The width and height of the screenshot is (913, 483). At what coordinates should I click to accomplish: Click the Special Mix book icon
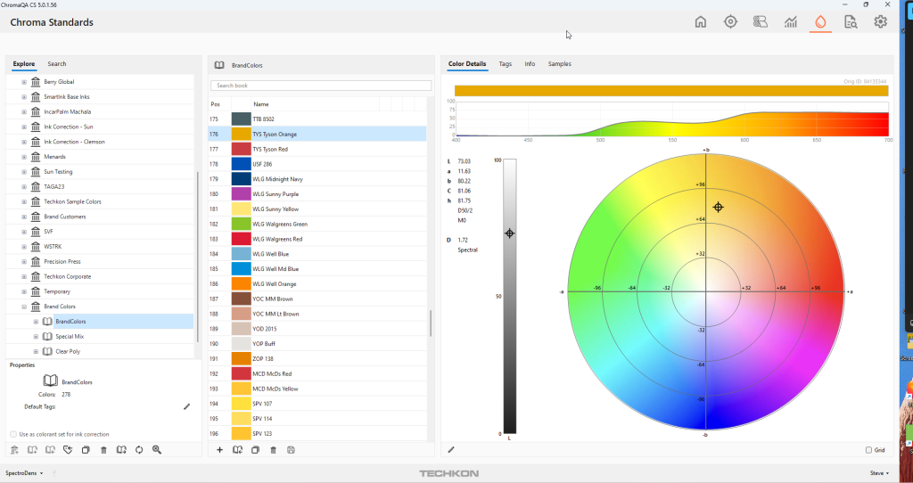[47, 336]
